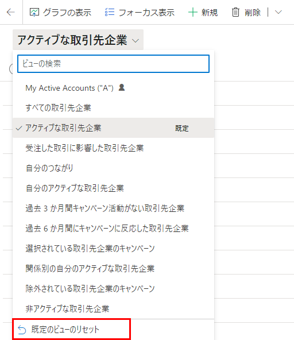Open 選択されている取引先企業のキャンペーン view
This screenshot has height=340, width=294.
(x=113, y=249)
